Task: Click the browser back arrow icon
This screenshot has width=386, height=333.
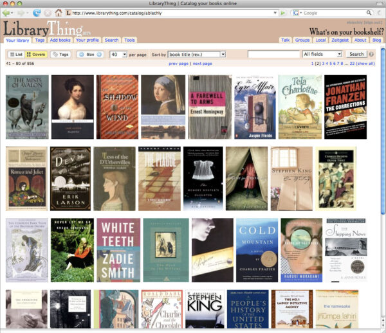Action: point(6,13)
